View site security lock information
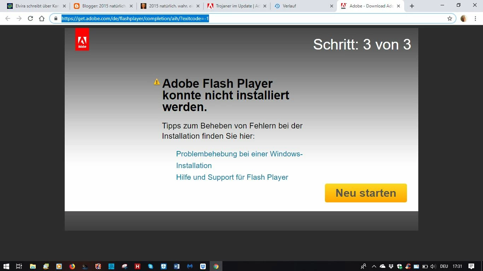483x271 pixels. tap(56, 18)
